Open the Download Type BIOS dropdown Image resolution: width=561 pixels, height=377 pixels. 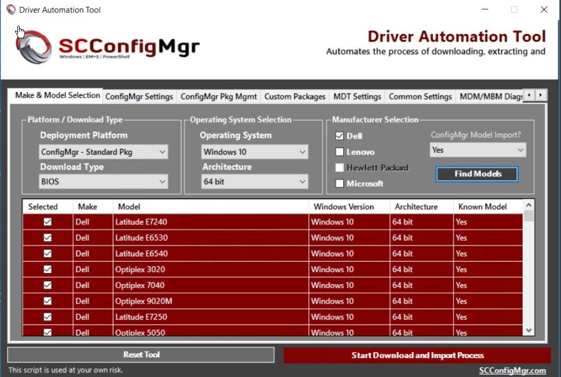104,182
